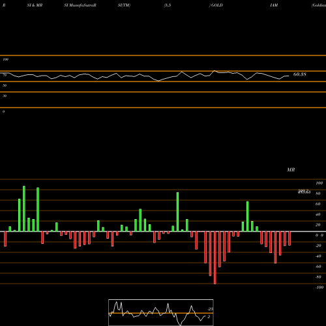This screenshot has width=326, height=326.
Task: Click the 40 label on the MR axis
Action: tap(318, 215)
